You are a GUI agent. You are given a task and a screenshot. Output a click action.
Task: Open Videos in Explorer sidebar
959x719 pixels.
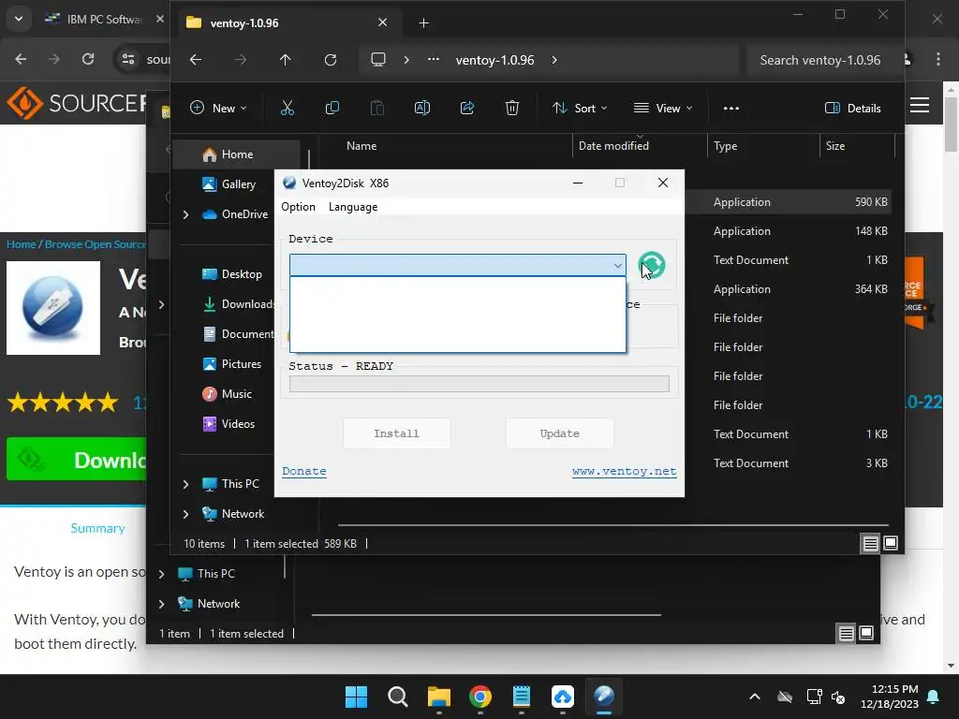(237, 424)
